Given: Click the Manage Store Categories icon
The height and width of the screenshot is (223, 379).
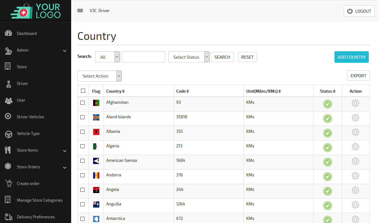Looking at the screenshot, I should (8, 200).
